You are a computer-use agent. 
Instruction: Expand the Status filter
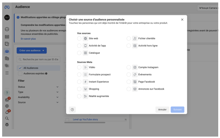pyautogui.click(x=38, y=87)
